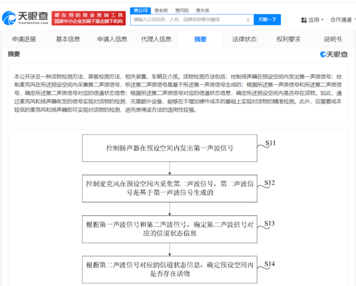
Task: Open the 申请进展 tab
Action: coord(24,39)
